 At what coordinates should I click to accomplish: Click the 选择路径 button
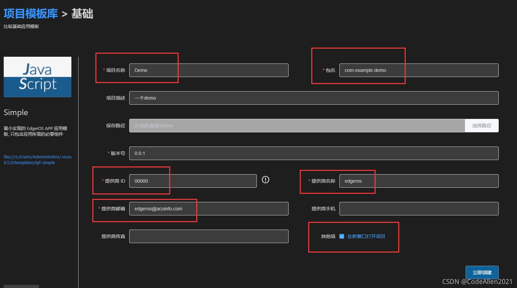coord(481,126)
